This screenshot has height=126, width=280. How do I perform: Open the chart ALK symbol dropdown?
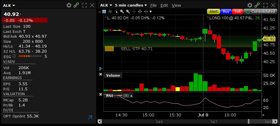coord(106,5)
